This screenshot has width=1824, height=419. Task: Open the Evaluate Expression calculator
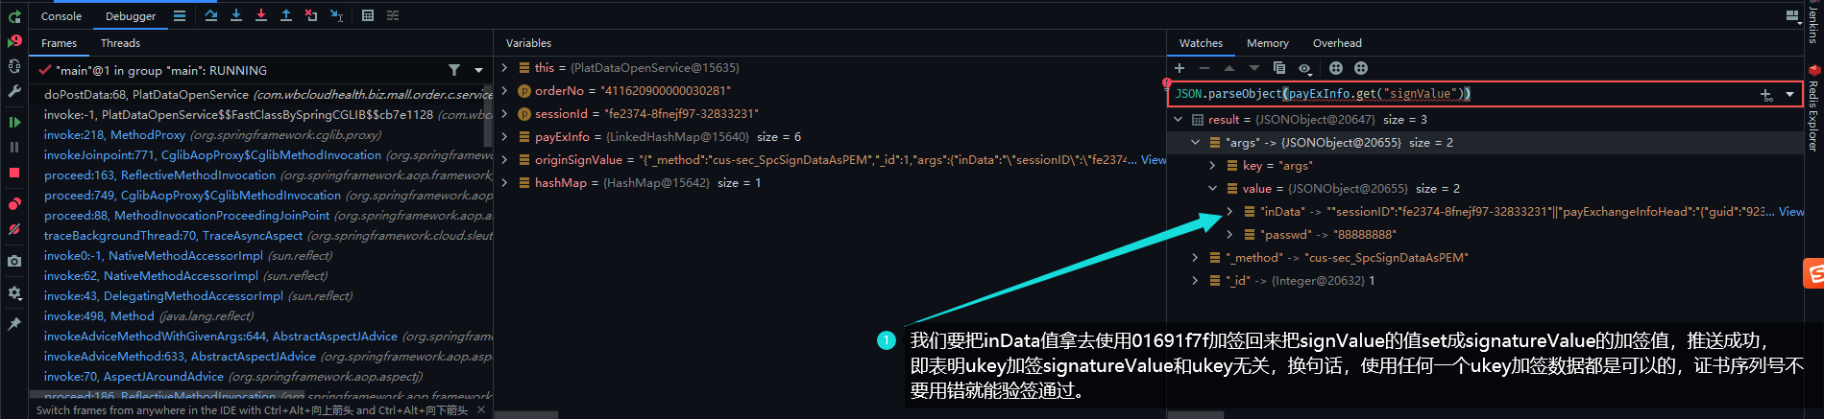tap(368, 15)
